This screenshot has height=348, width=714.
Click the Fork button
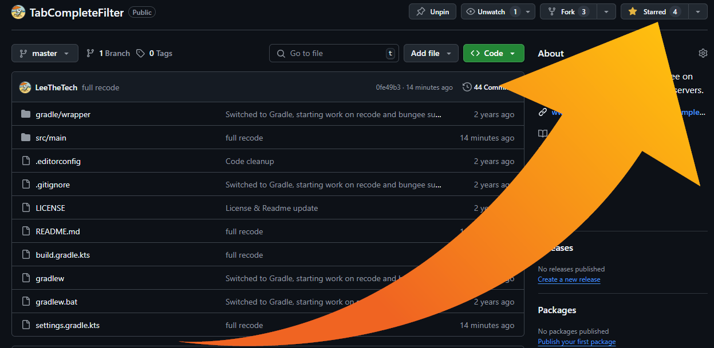point(569,12)
